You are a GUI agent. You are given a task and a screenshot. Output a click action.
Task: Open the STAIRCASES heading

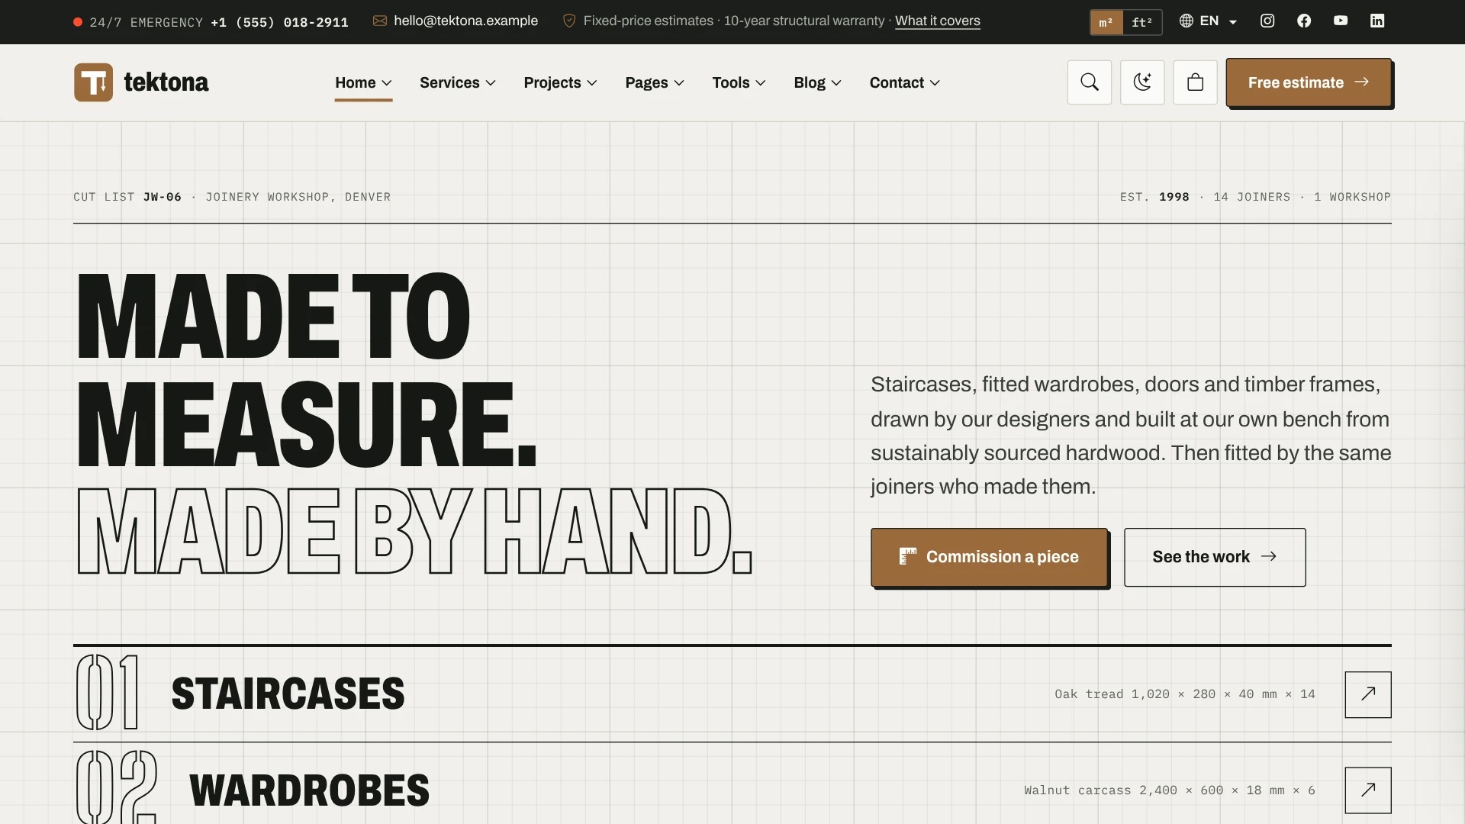[288, 694]
